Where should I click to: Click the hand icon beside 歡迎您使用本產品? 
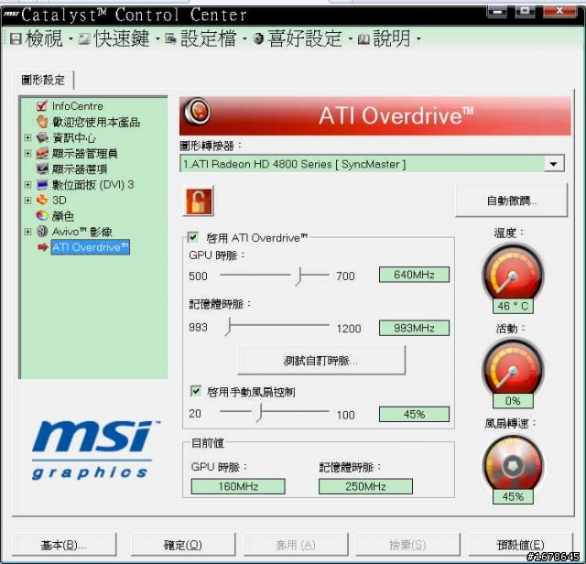coord(42,122)
